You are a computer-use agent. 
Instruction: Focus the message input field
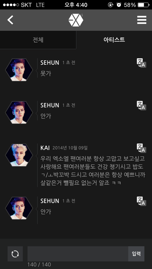pyautogui.click(x=78, y=254)
